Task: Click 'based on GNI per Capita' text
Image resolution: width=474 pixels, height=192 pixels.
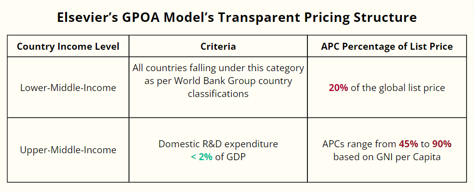Action: click(x=387, y=157)
